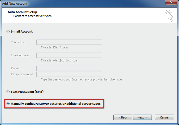Choose the Text Messaging (SMS) radio option
Viewport: 179px width, 125px height.
point(8,92)
